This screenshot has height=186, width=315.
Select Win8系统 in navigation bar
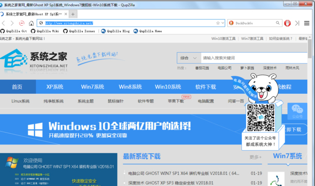pos(130,87)
